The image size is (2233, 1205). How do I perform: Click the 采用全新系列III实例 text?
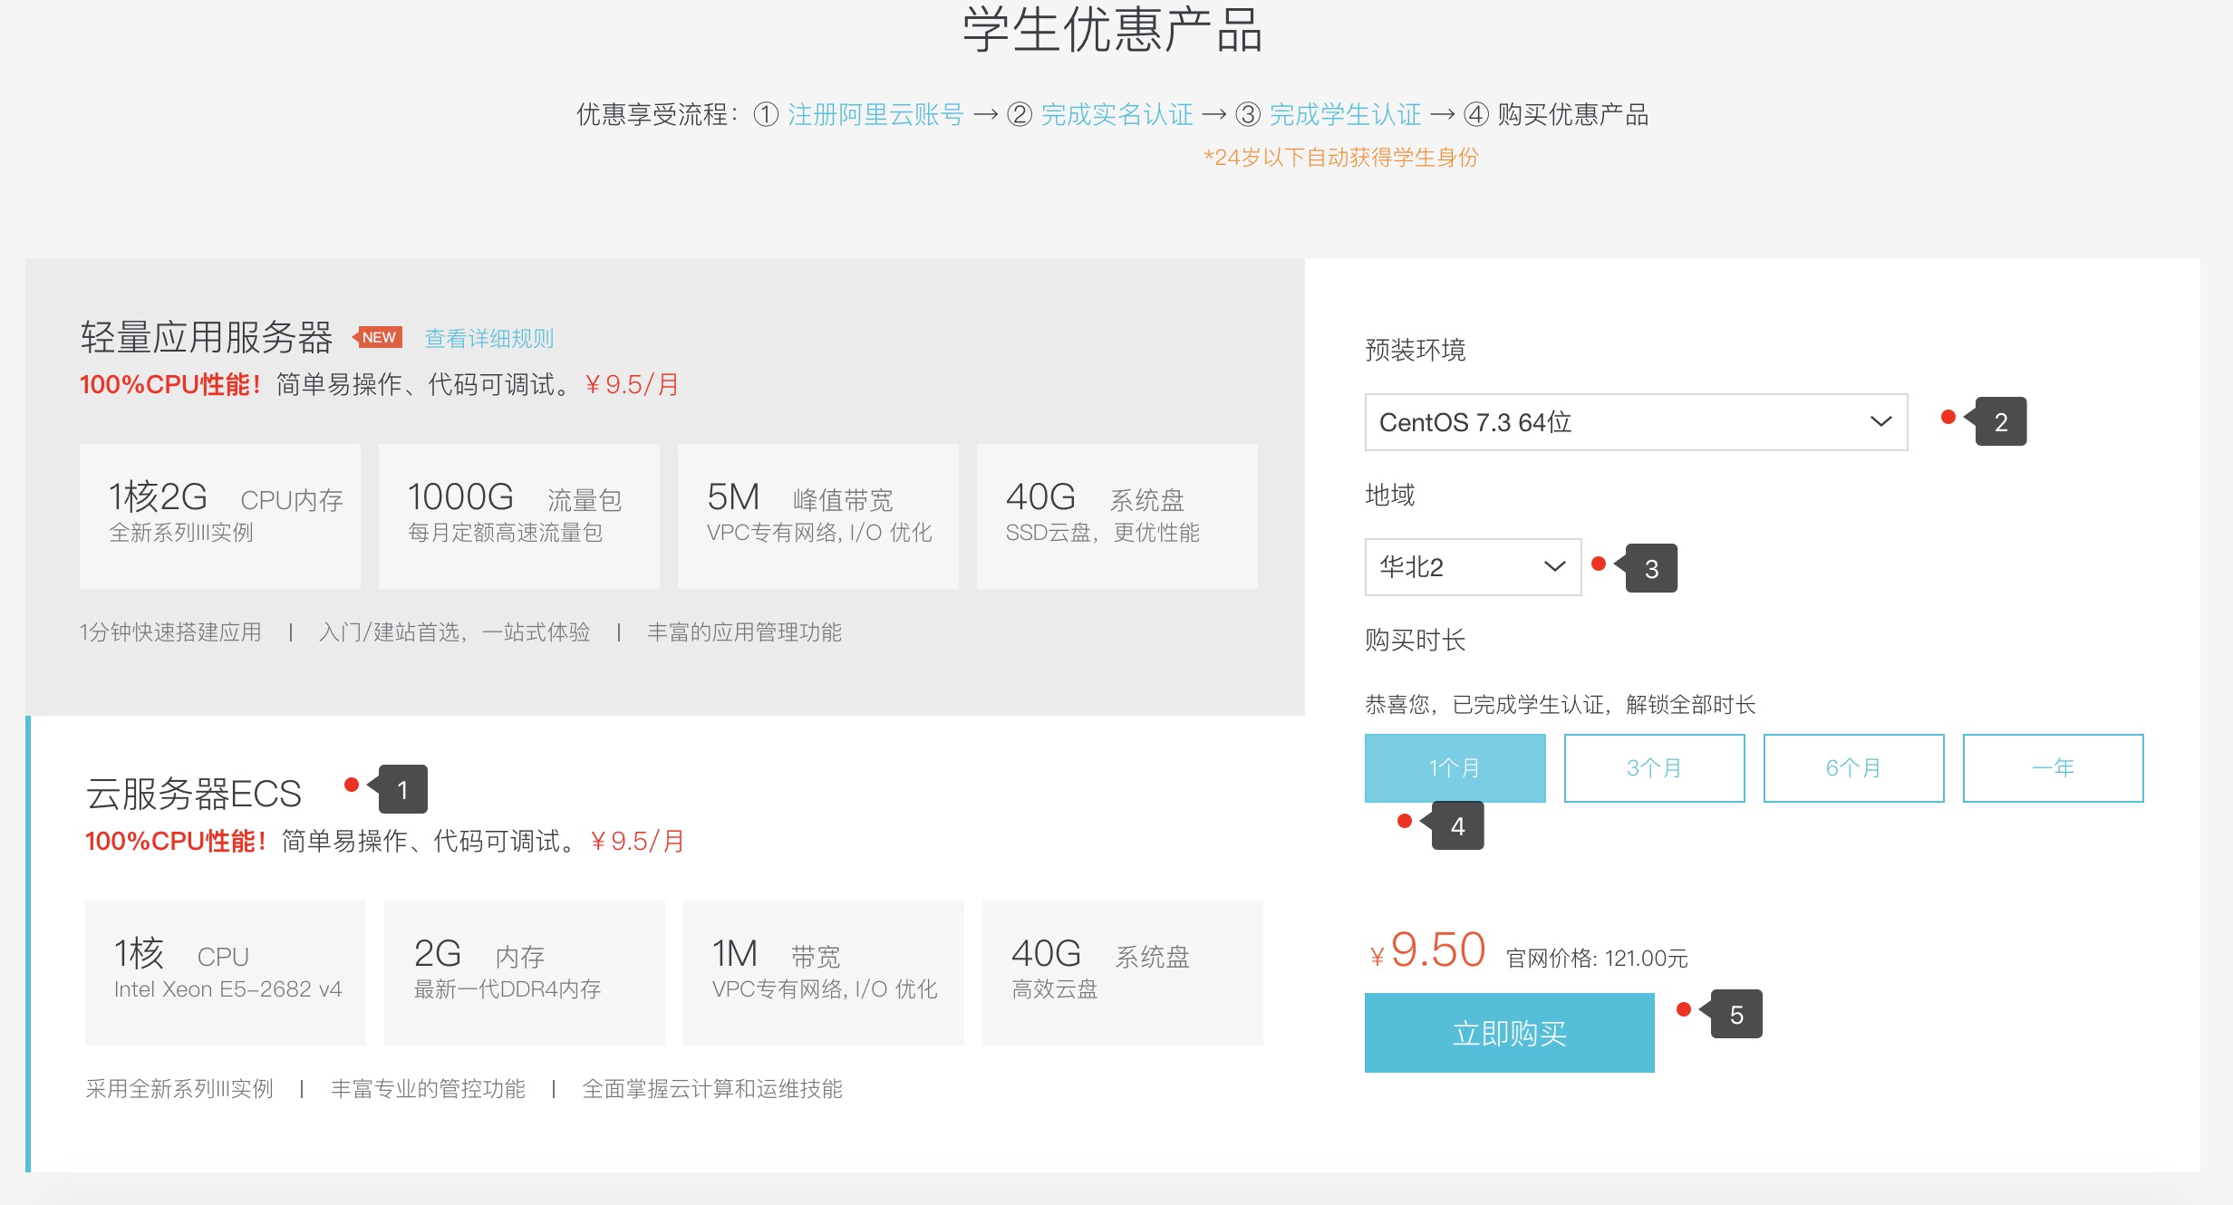(179, 1088)
